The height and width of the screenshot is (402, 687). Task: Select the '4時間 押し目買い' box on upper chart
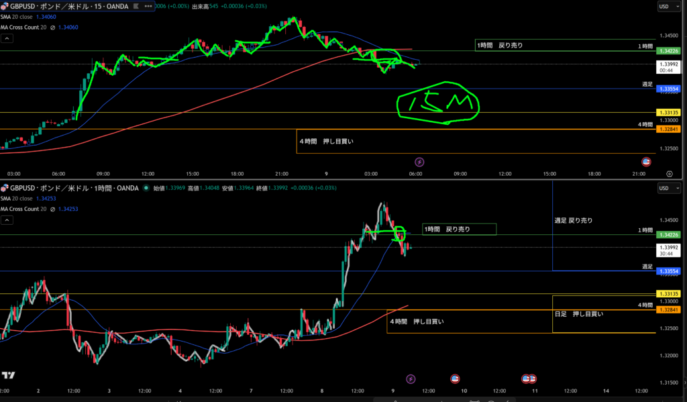(x=326, y=141)
